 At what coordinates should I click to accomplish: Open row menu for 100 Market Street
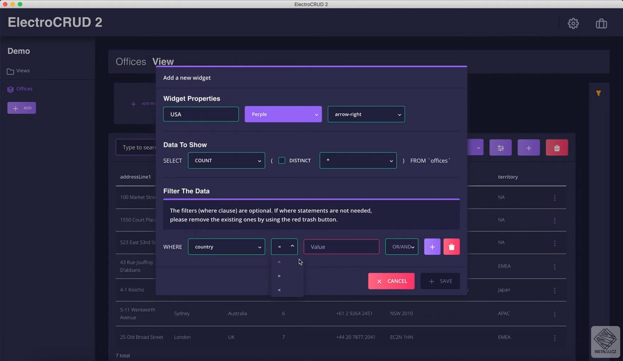click(555, 198)
